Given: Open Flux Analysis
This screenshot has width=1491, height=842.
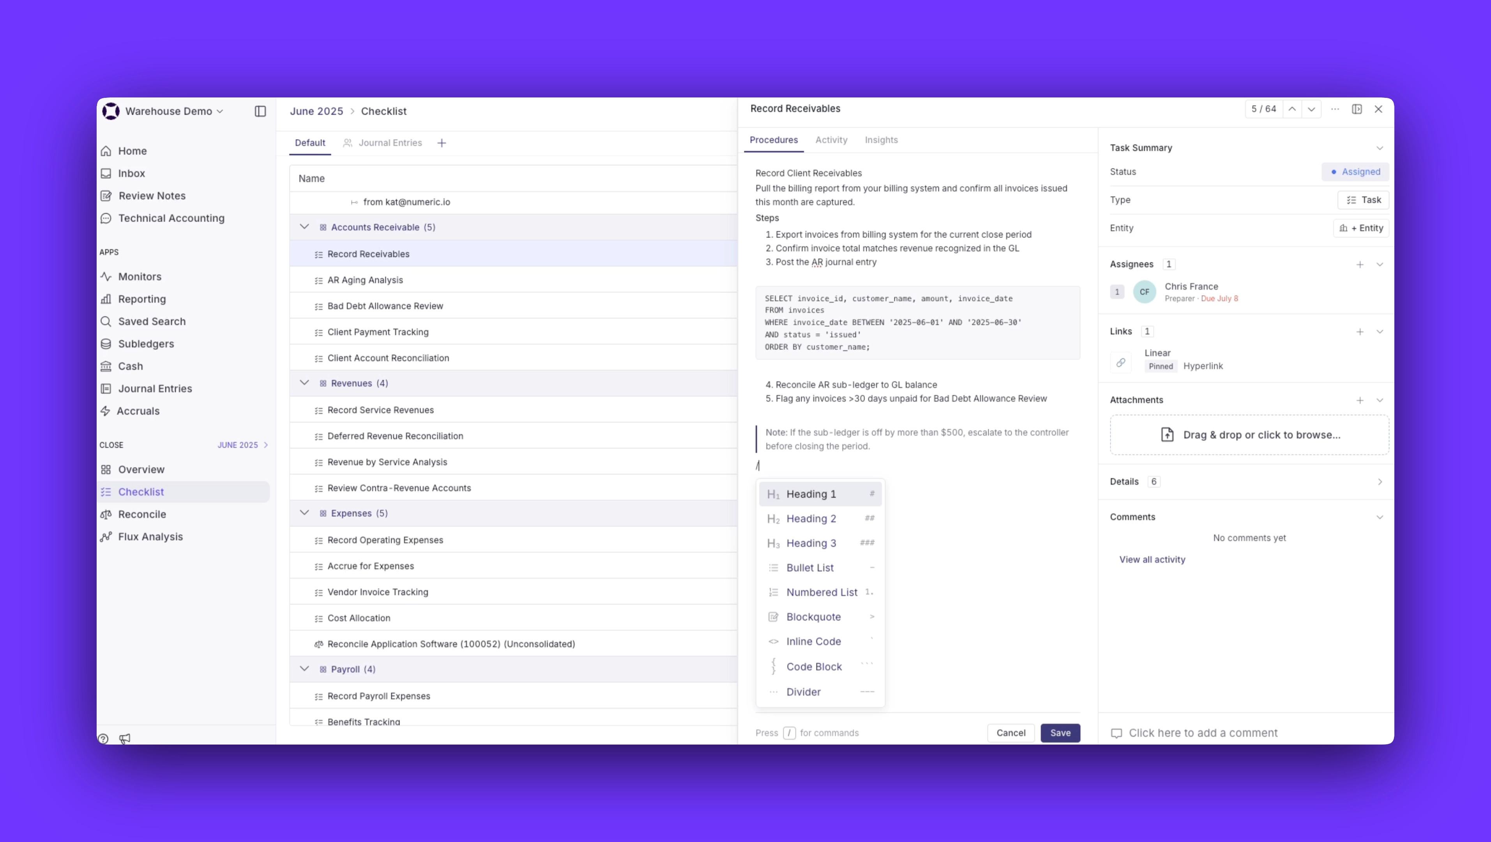Looking at the screenshot, I should (150, 537).
